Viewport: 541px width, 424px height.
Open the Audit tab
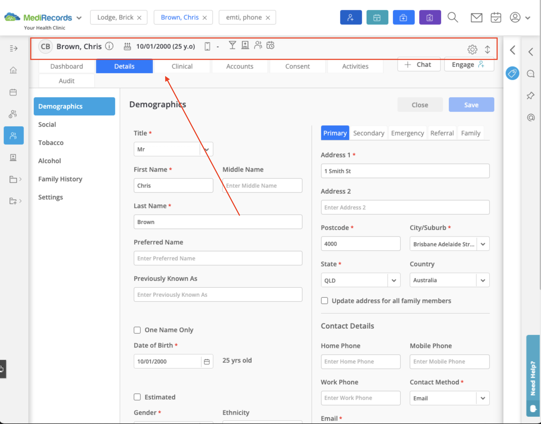pos(67,81)
